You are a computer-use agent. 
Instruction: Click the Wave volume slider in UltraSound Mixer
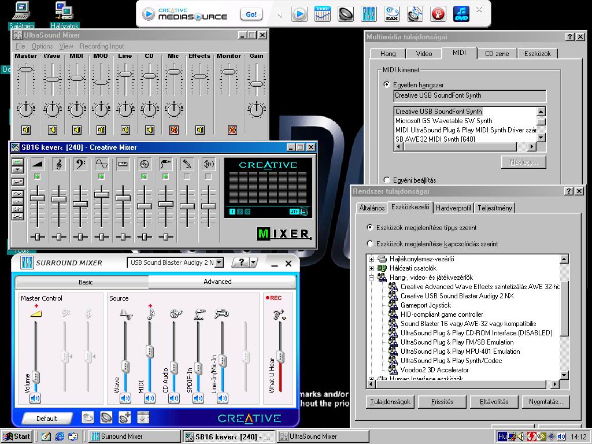[52, 79]
